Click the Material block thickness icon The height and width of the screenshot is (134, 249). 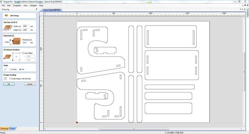pyautogui.click(x=16, y=41)
